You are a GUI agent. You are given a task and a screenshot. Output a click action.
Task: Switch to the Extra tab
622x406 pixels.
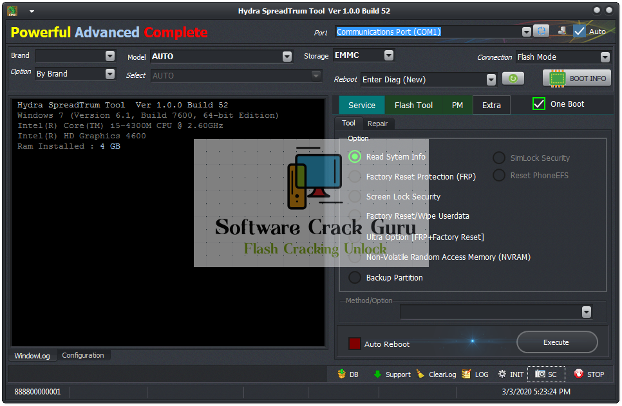tap(491, 105)
